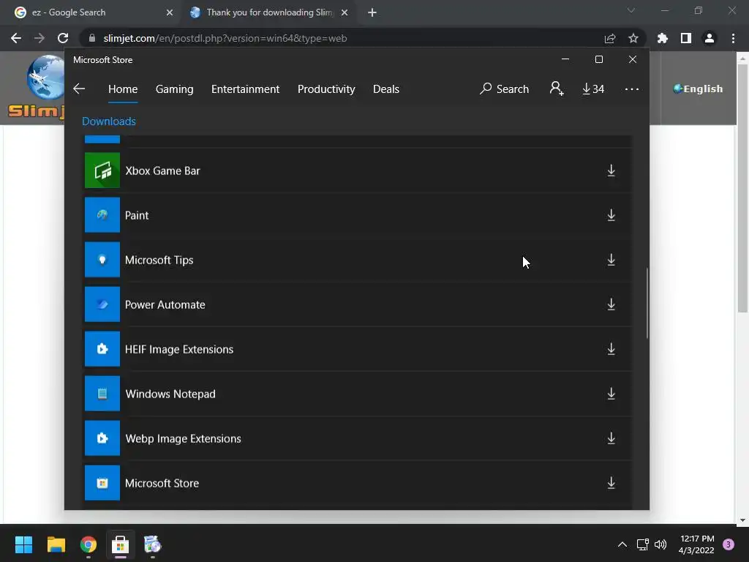Image resolution: width=749 pixels, height=562 pixels.
Task: Click the Microsoft Store taskbar icon
Action: [x=121, y=544]
